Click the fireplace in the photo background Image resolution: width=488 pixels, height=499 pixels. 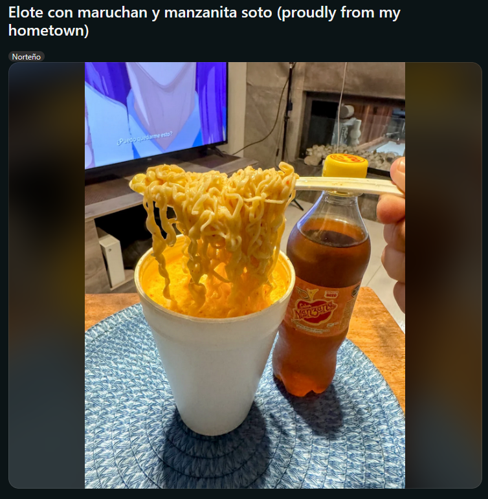353,131
